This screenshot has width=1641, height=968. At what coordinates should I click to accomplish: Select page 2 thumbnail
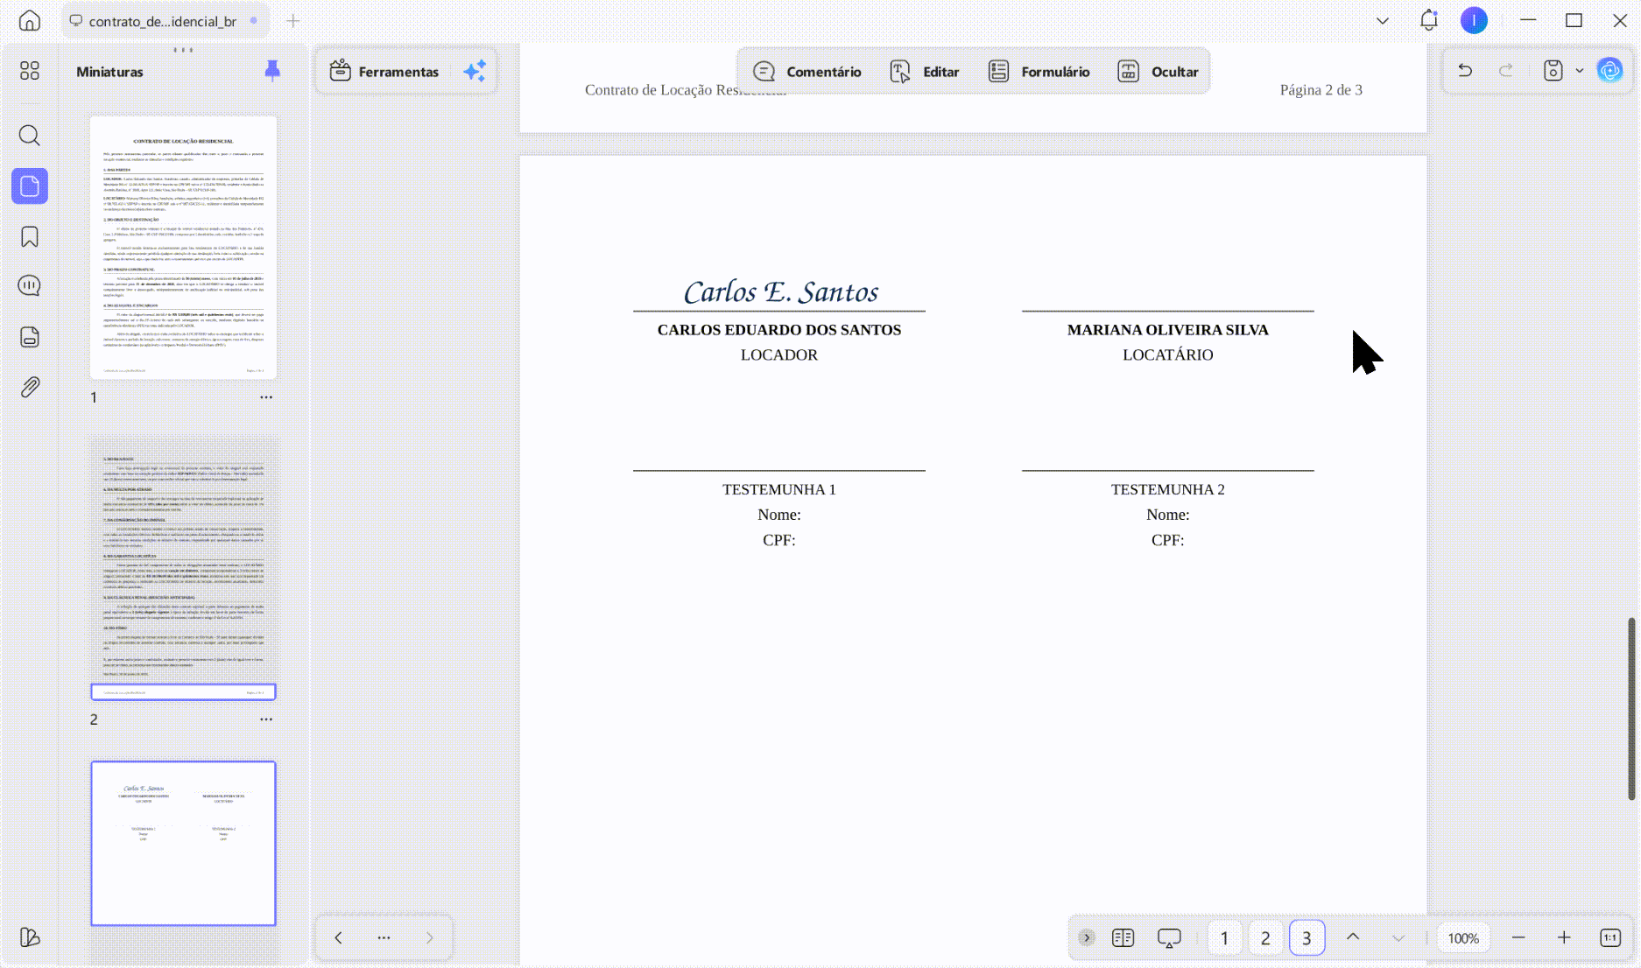tap(183, 569)
